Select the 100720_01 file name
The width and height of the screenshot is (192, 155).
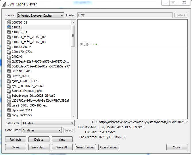(x=20, y=22)
